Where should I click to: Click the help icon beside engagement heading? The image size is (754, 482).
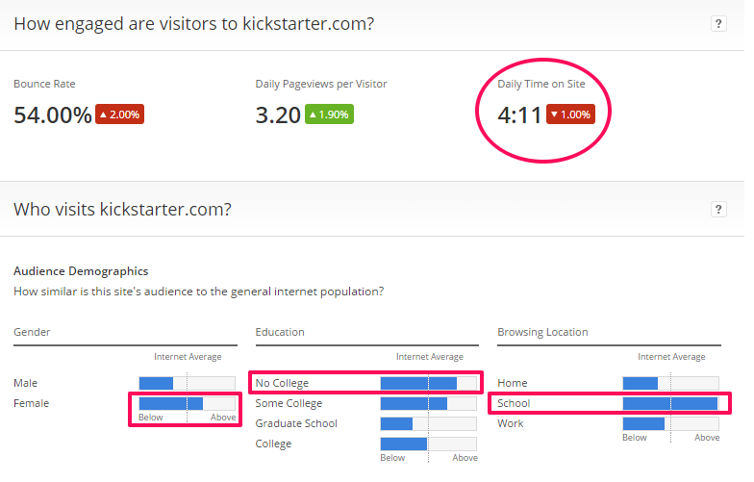tap(717, 24)
